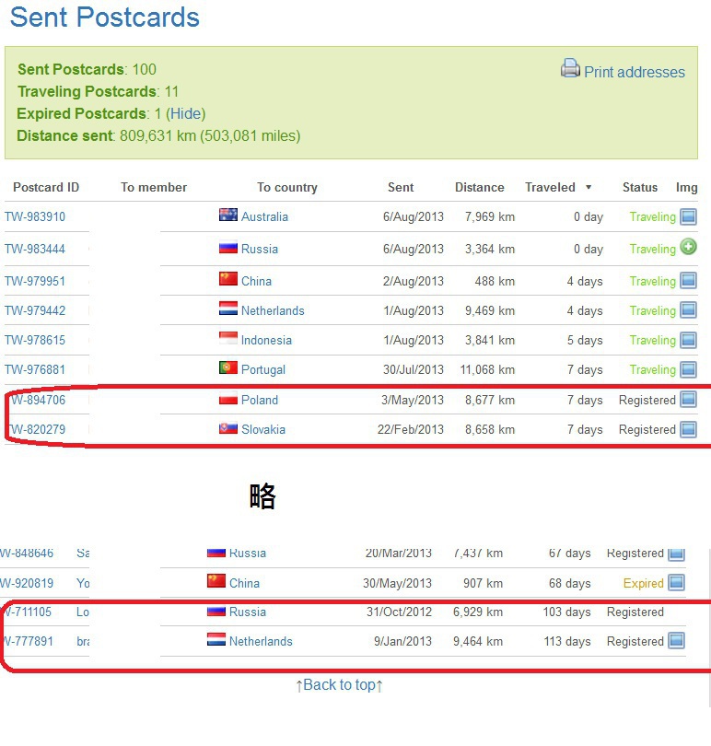View image icon of Portugal postcard TW-976881
The width and height of the screenshot is (711, 746).
pyautogui.click(x=688, y=369)
